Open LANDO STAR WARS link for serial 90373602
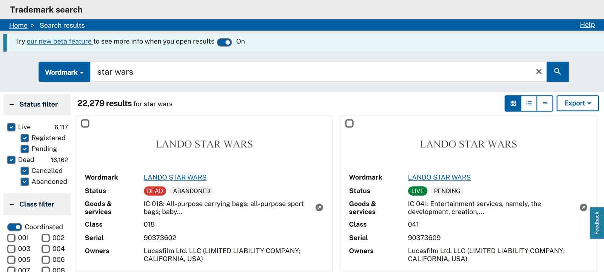The width and height of the screenshot is (604, 272). coord(175,178)
